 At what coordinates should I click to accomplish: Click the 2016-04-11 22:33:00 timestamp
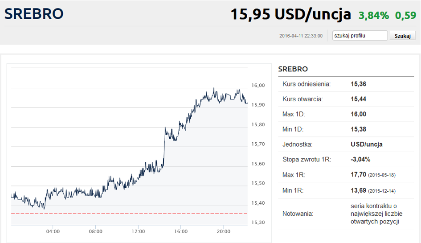click(x=301, y=36)
